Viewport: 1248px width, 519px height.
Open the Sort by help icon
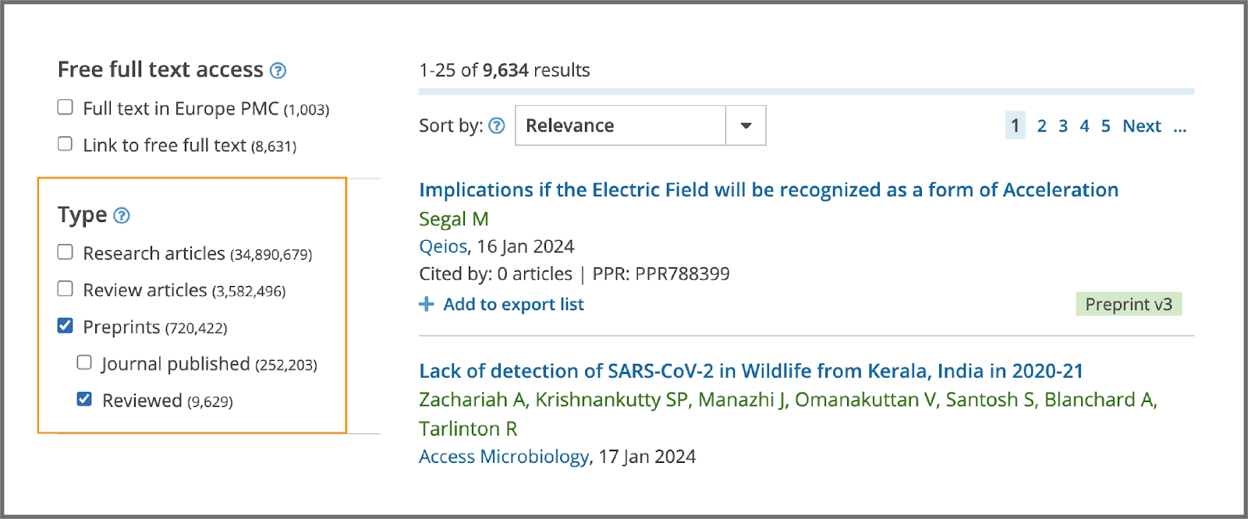(497, 126)
